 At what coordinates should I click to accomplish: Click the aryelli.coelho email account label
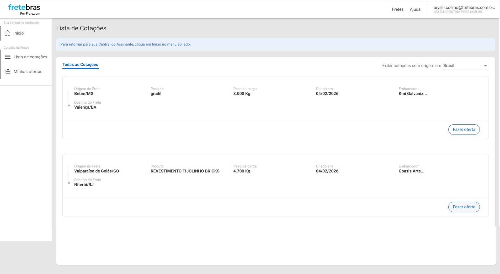pos(463,8)
